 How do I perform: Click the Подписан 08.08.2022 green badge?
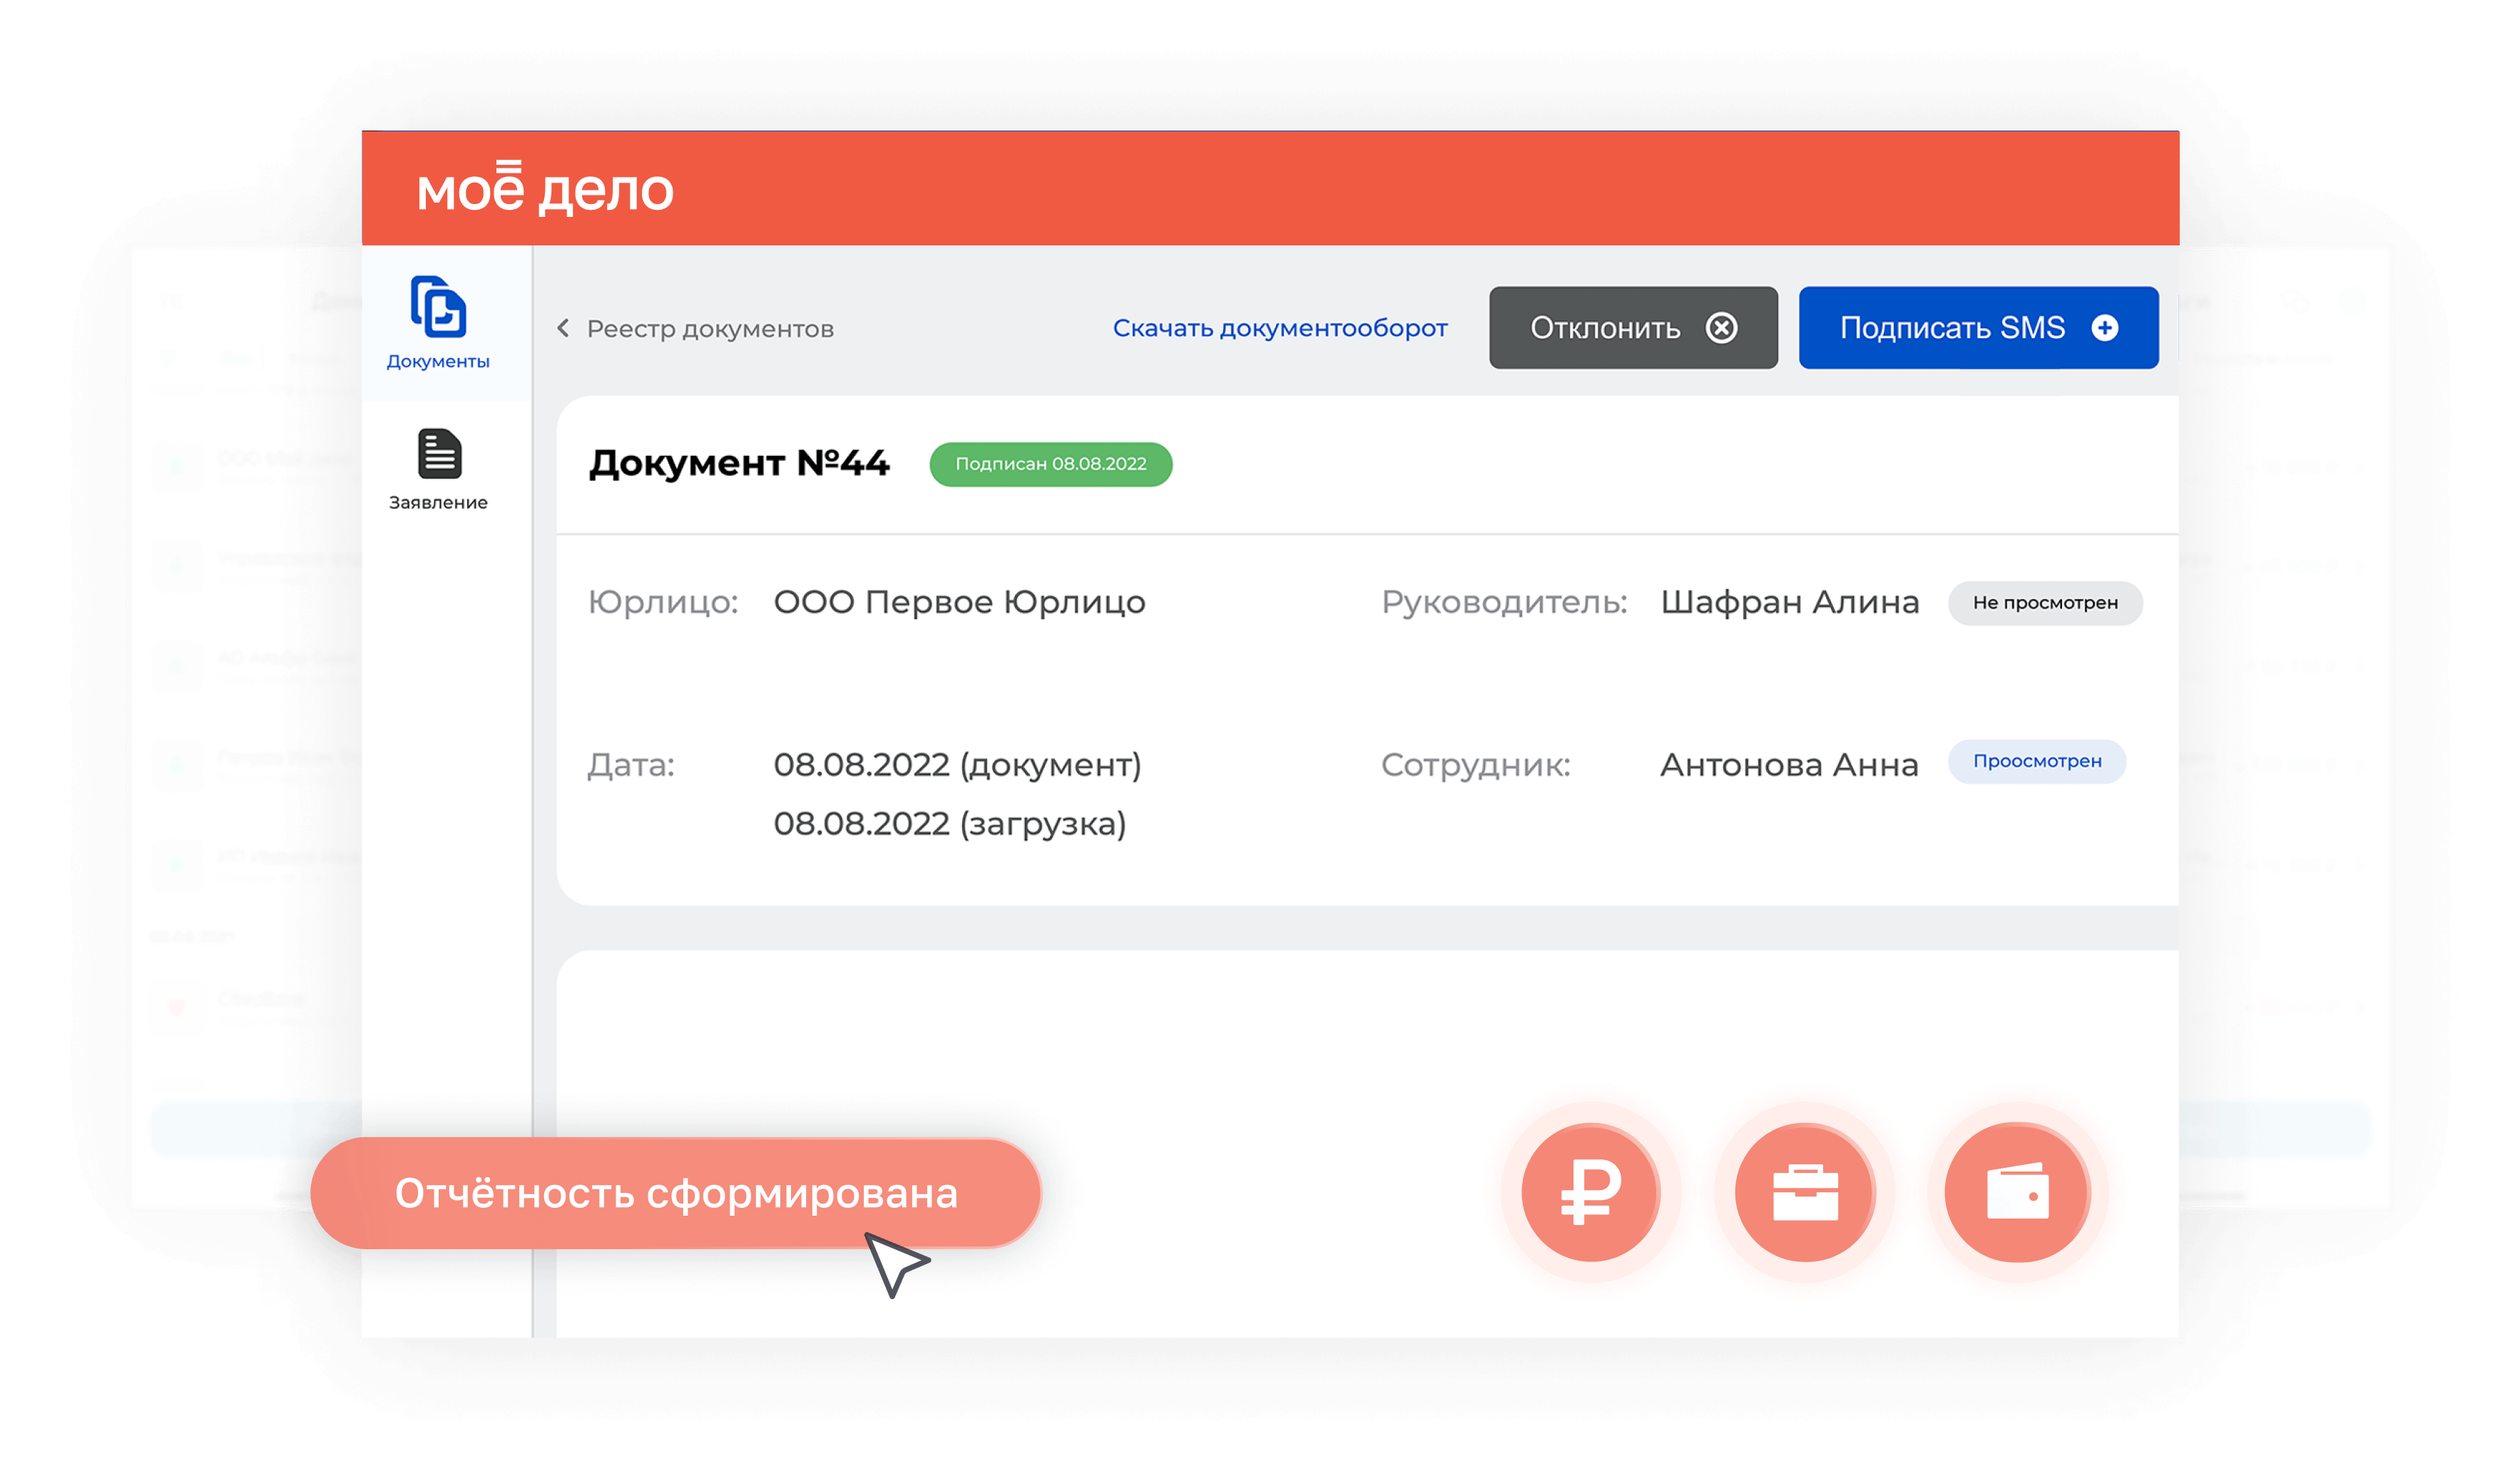[x=1050, y=464]
